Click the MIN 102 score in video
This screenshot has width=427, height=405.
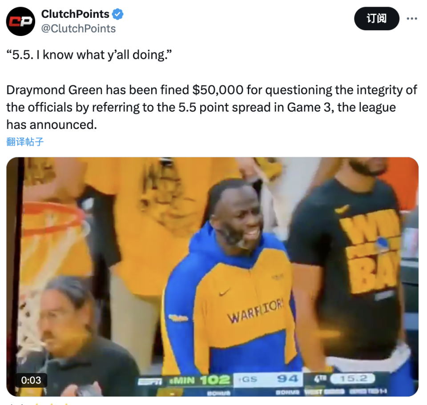200,380
